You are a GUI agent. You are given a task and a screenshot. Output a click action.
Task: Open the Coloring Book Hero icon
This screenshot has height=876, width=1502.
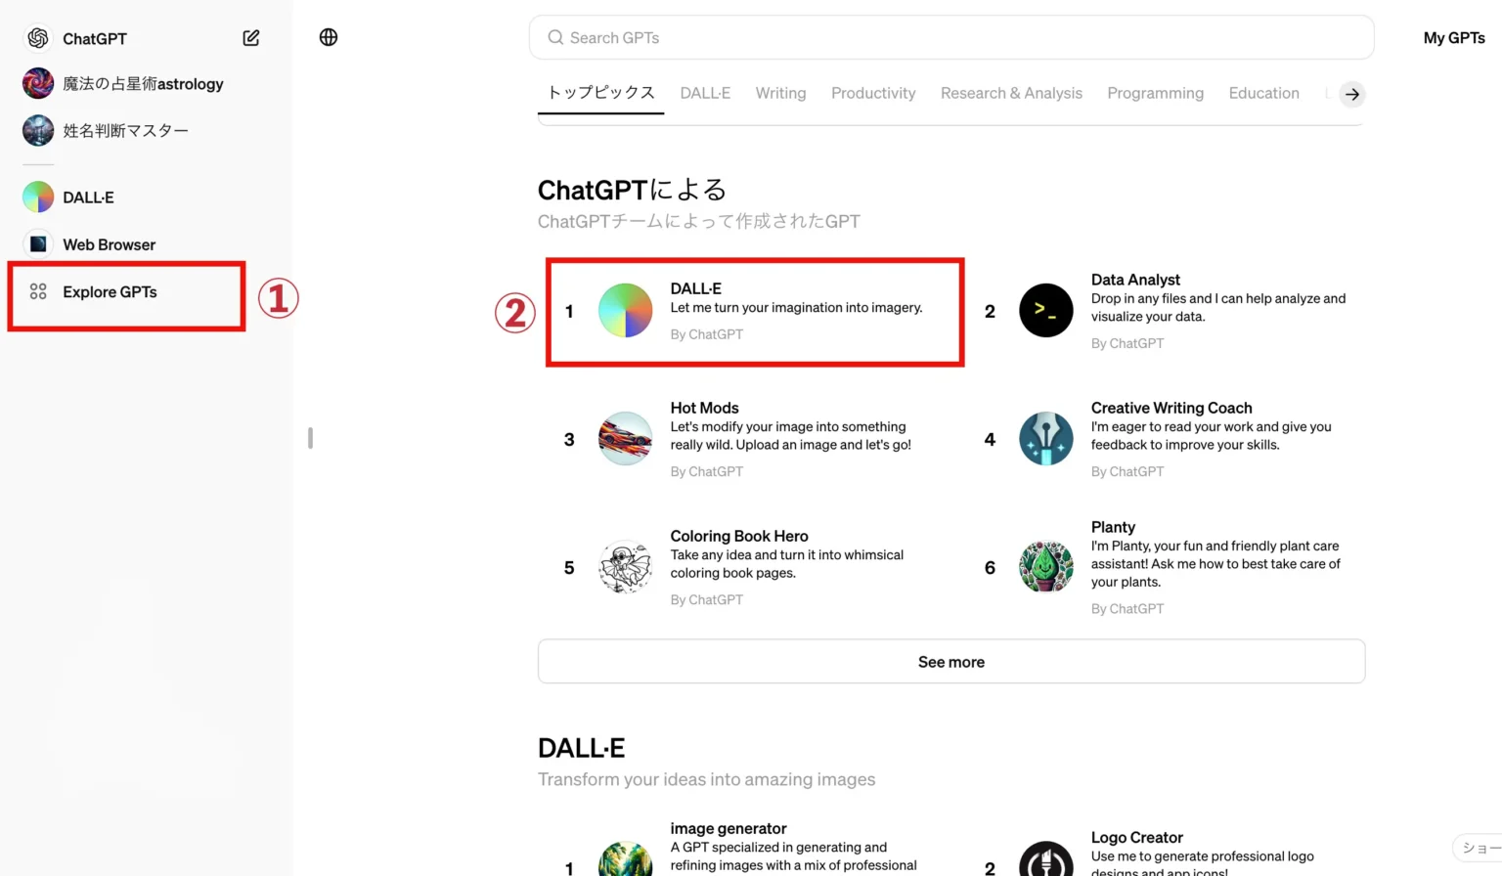click(625, 567)
